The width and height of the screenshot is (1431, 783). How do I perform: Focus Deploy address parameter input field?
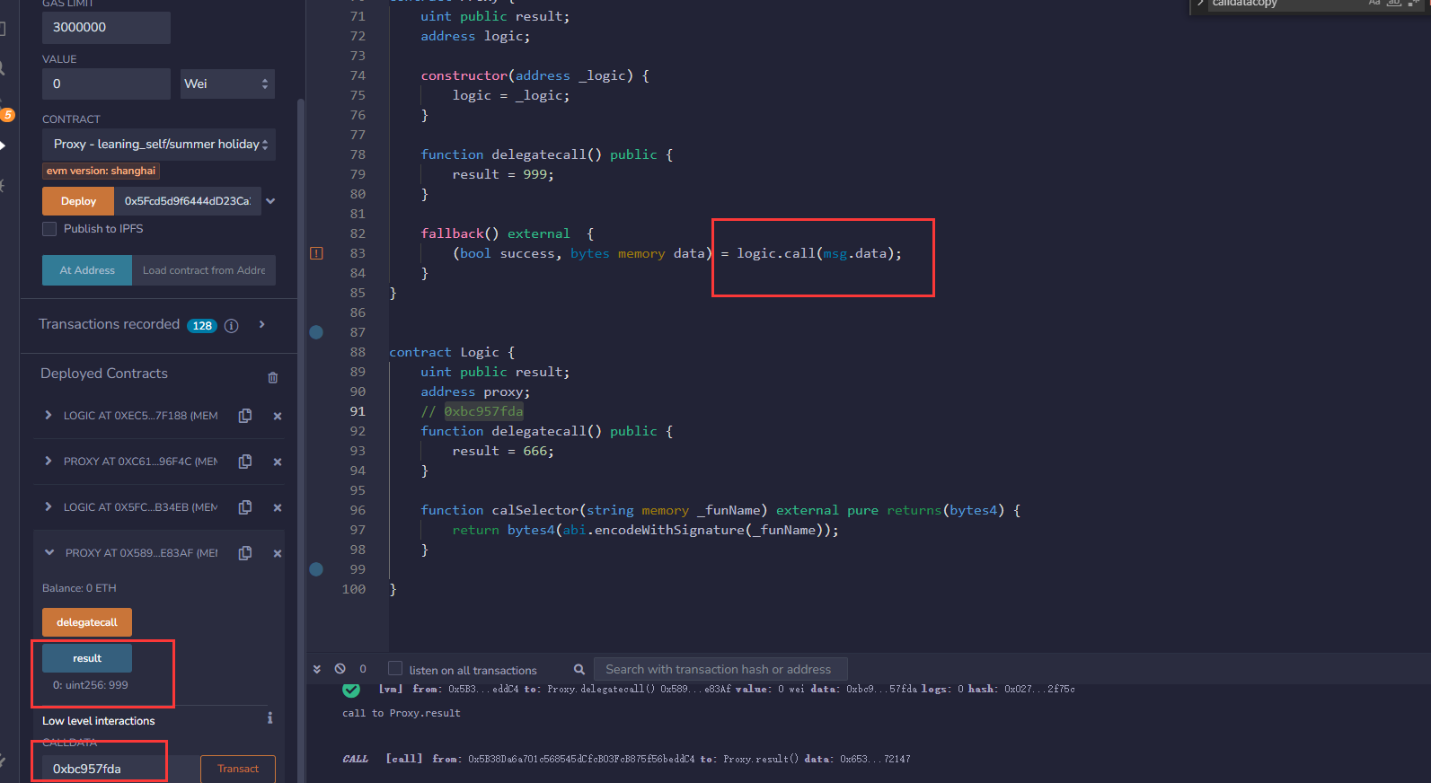[x=188, y=201]
